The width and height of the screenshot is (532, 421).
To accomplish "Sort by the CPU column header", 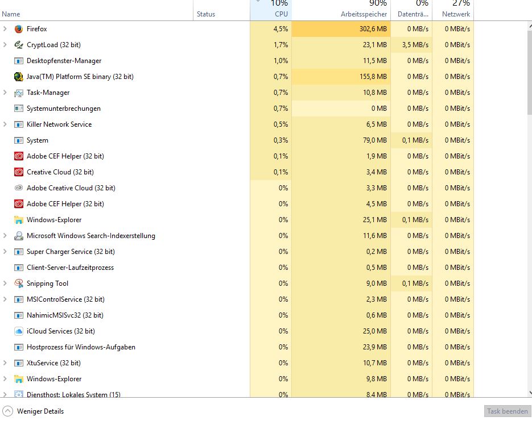I will point(271,10).
